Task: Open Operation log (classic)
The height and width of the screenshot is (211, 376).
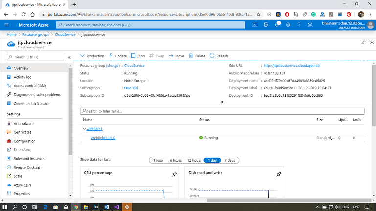Action: click(31, 104)
